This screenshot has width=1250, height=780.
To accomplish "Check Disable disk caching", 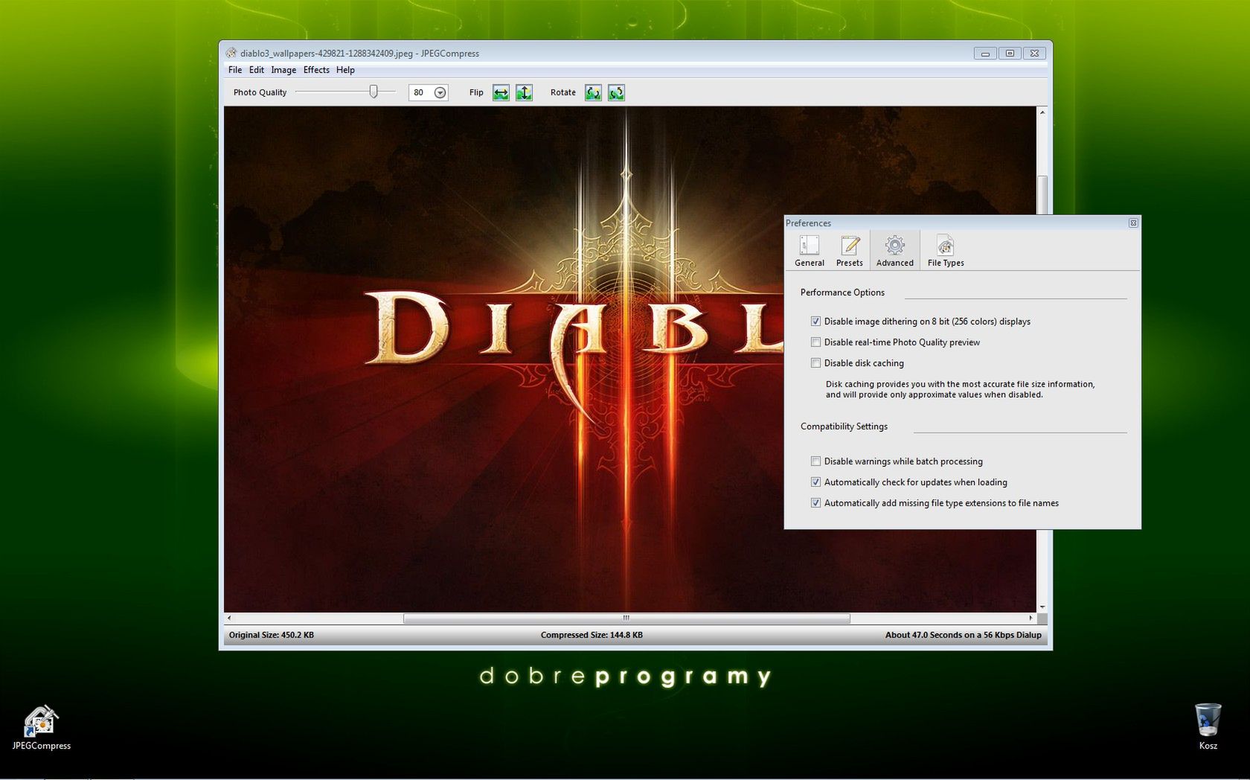I will (x=815, y=363).
